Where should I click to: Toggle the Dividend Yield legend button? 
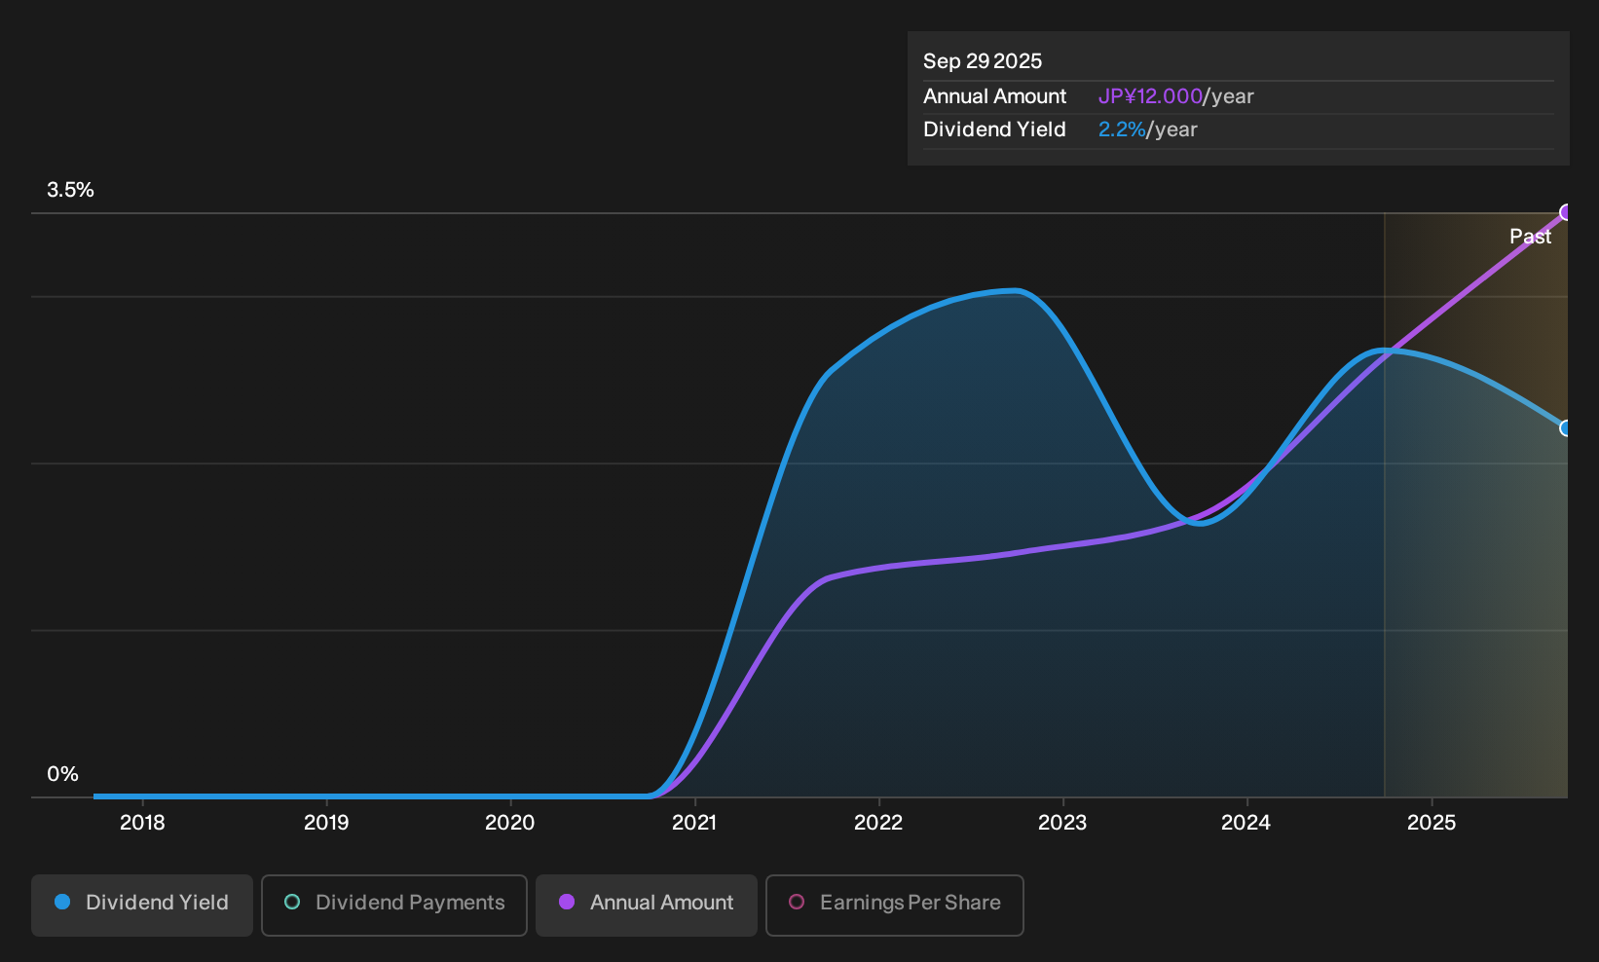tap(142, 905)
